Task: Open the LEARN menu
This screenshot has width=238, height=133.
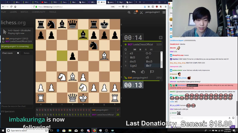Action: click(13, 12)
